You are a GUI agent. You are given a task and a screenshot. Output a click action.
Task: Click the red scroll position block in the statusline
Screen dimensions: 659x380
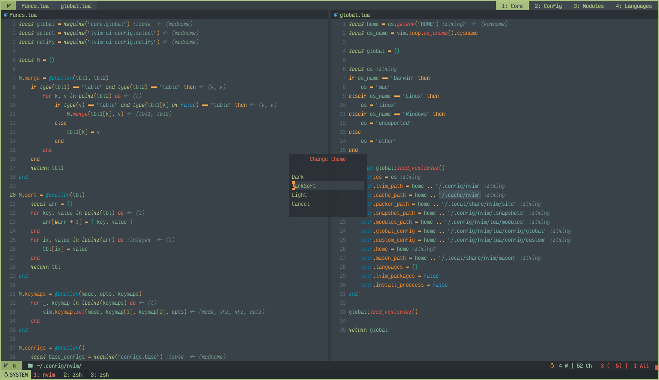[x=656, y=367]
